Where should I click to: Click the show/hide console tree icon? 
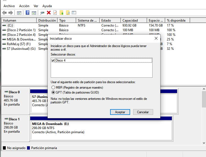[x=19, y=13]
